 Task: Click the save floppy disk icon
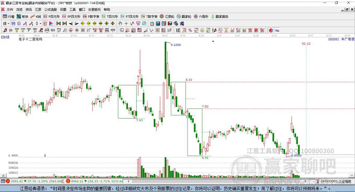(170, 24)
